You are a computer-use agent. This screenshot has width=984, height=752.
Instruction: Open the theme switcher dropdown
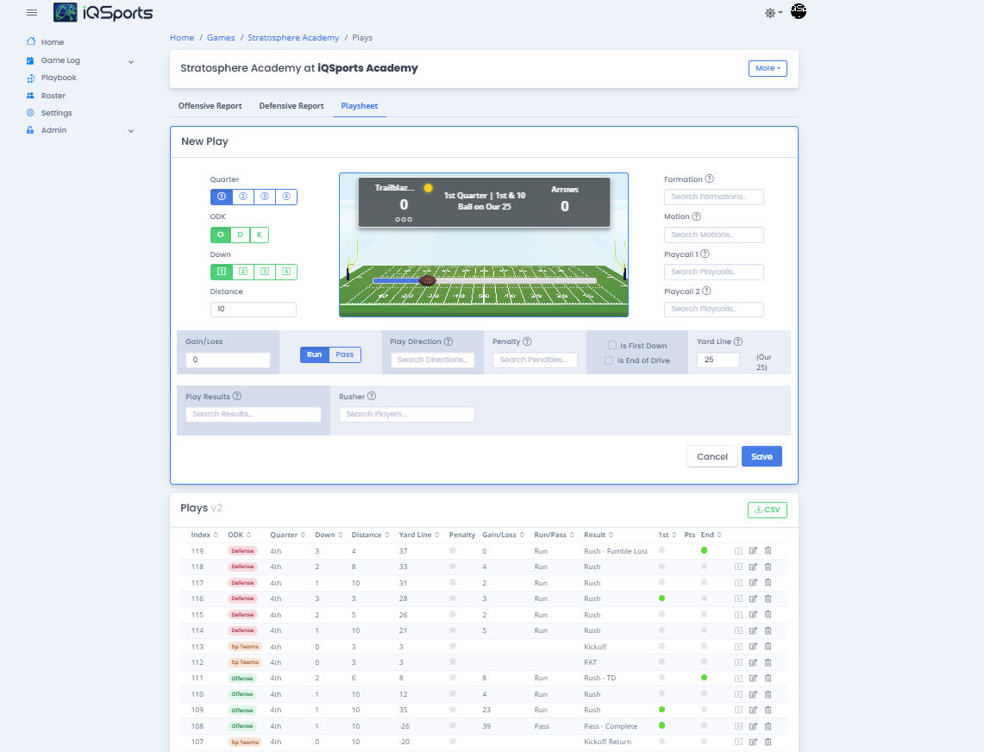click(x=773, y=13)
